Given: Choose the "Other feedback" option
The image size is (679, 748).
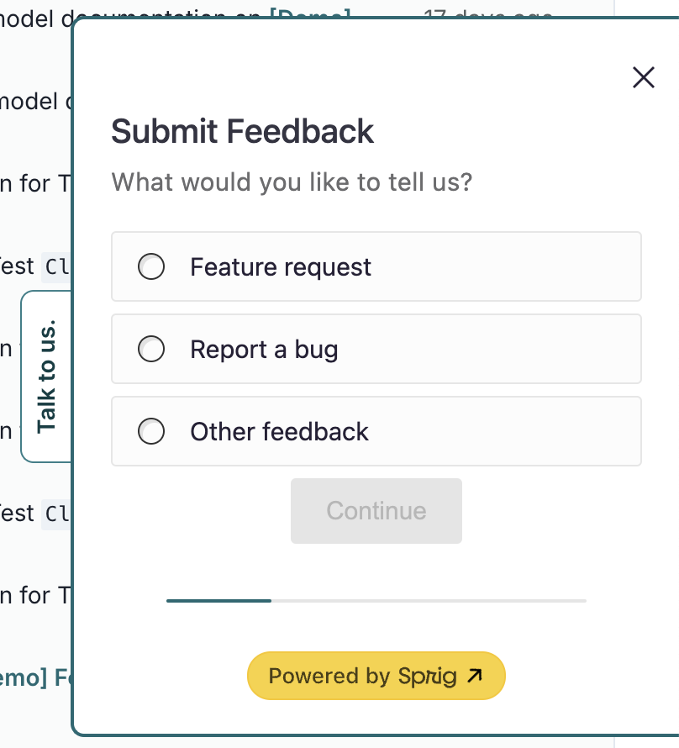Looking at the screenshot, I should pyautogui.click(x=151, y=431).
